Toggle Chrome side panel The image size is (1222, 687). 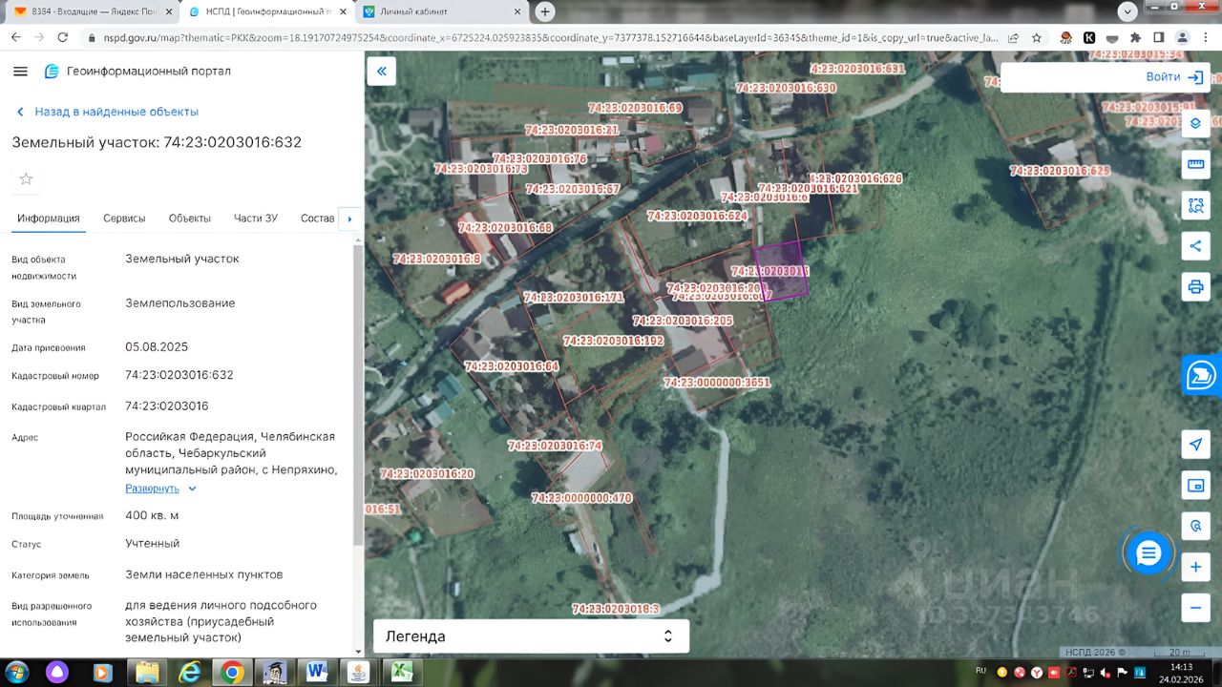[x=1158, y=37]
